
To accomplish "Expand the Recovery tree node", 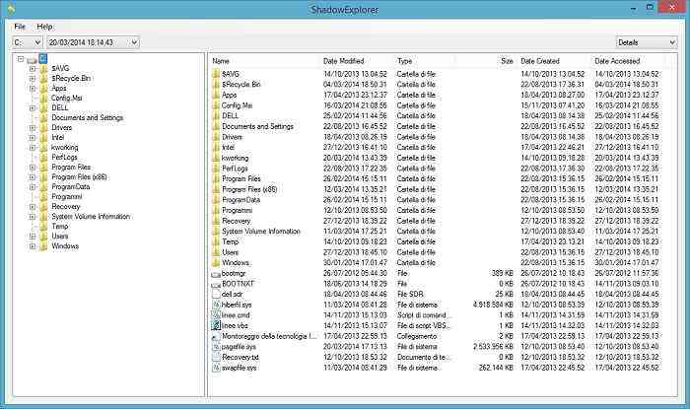I will click(33, 207).
